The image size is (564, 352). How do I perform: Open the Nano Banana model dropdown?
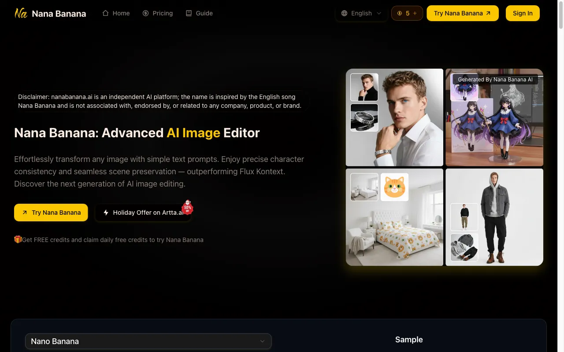[148, 341]
